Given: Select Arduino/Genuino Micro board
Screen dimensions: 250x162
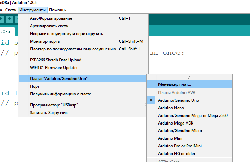Looking at the screenshot, I should pos(189,131).
